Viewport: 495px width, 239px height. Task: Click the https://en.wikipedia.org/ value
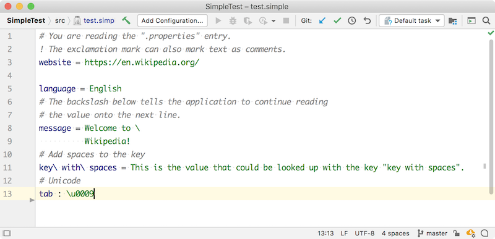(142, 62)
